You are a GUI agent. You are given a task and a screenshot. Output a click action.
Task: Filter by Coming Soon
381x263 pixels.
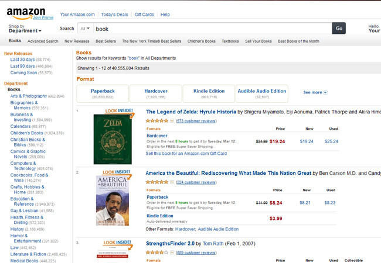tap(23, 72)
